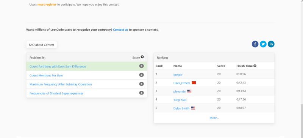Screen dimensions: 303x138
Task: Open the FAQ about Contest button
Action: pyautogui.click(x=42, y=45)
